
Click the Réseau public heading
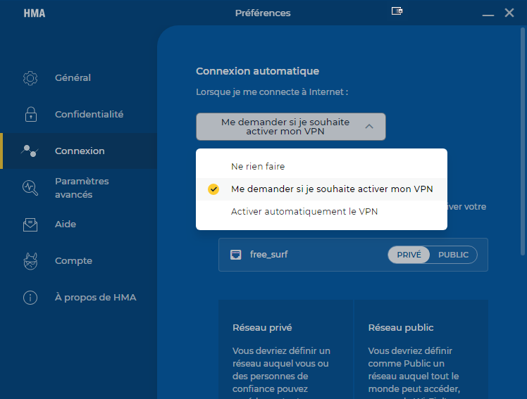click(401, 327)
